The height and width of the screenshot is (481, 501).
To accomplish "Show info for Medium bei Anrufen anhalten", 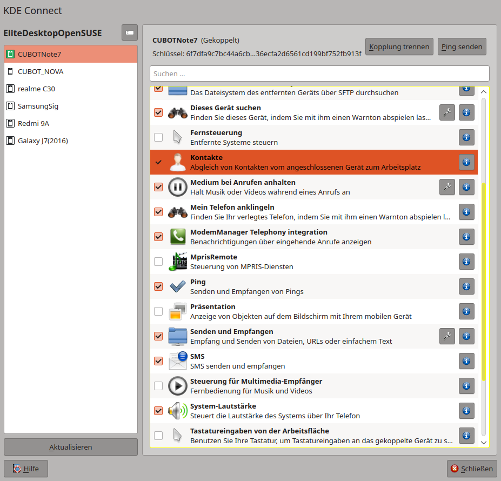I will point(466,187).
